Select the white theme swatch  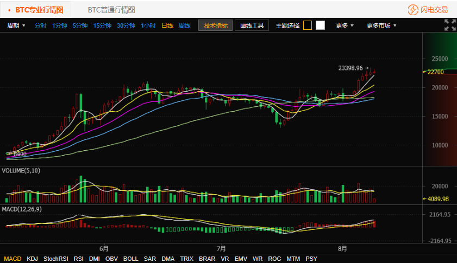[320, 25]
